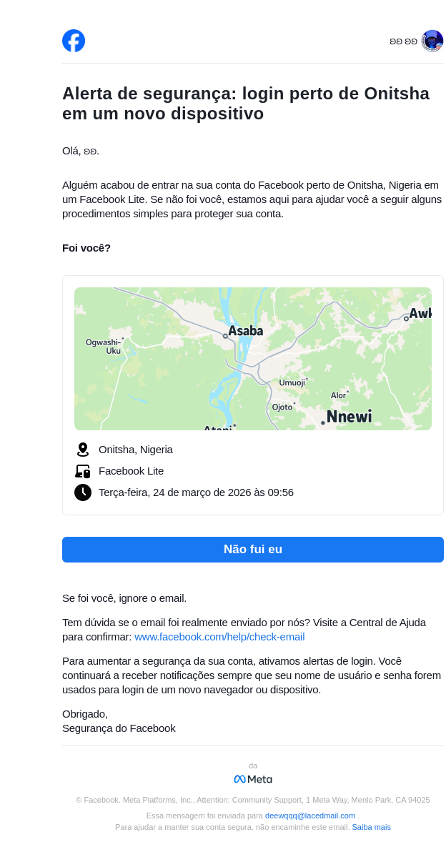Click the location pin icon
This screenshot has width=446, height=867.
(83, 450)
